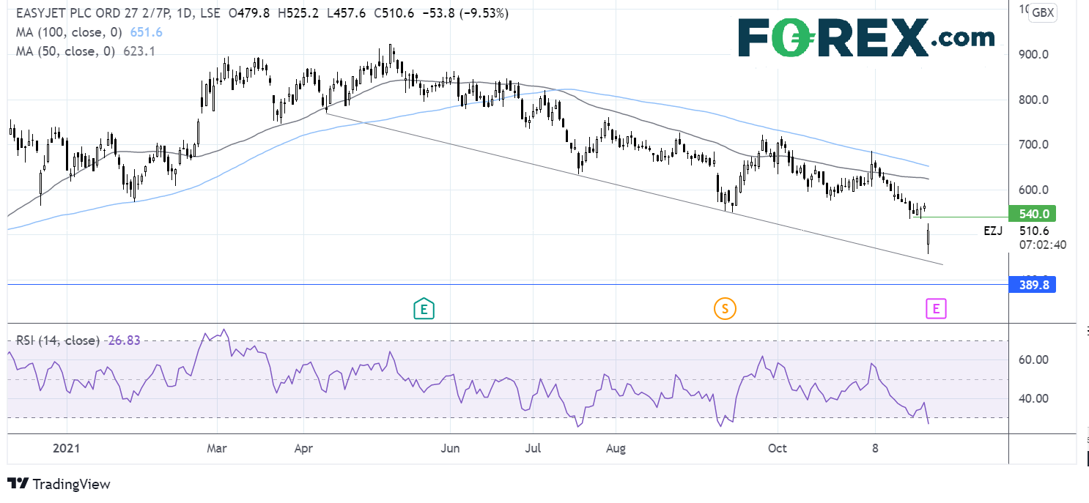This screenshot has width=1089, height=503.
Task: Click the EZJ symbol label
Action: [x=992, y=230]
